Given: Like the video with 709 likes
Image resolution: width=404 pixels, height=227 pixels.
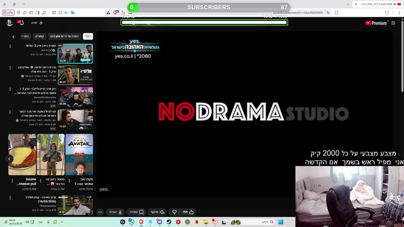Looking at the screenshot, I should click(188, 212).
